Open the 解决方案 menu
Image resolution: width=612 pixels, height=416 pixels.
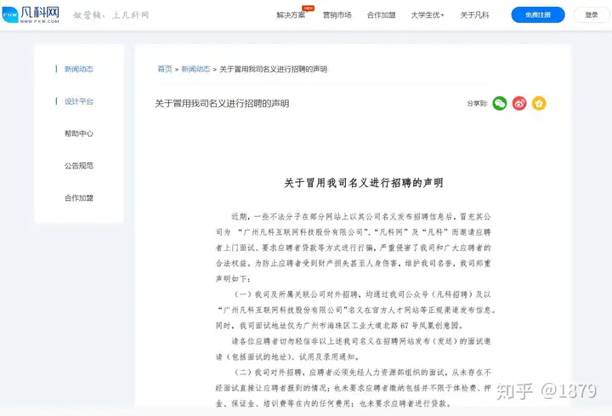click(x=291, y=14)
